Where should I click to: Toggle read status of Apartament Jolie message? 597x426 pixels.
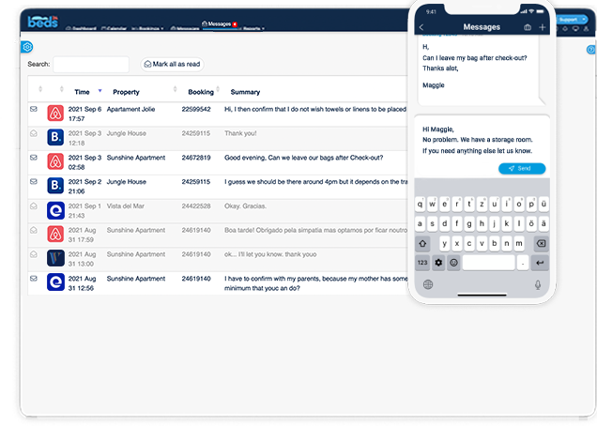click(x=34, y=109)
